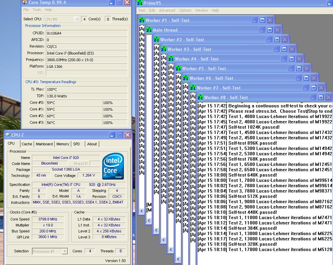Click the Core #2 temperature reading 60°C
The width and height of the screenshot is (333, 265).
tap(74, 116)
